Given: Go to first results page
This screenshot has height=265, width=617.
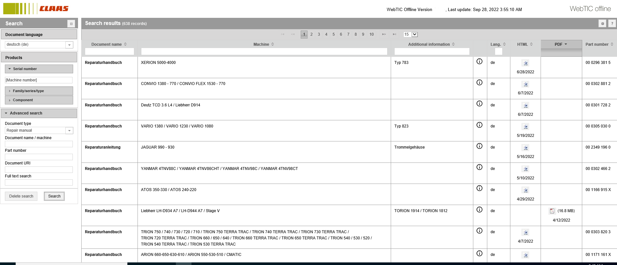Looking at the screenshot, I should pyautogui.click(x=283, y=34).
